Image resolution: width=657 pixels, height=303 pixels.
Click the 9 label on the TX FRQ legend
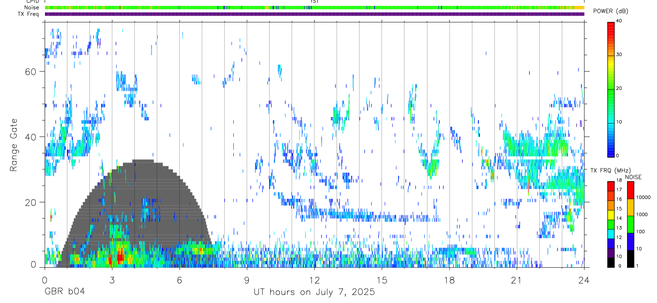pos(618,266)
